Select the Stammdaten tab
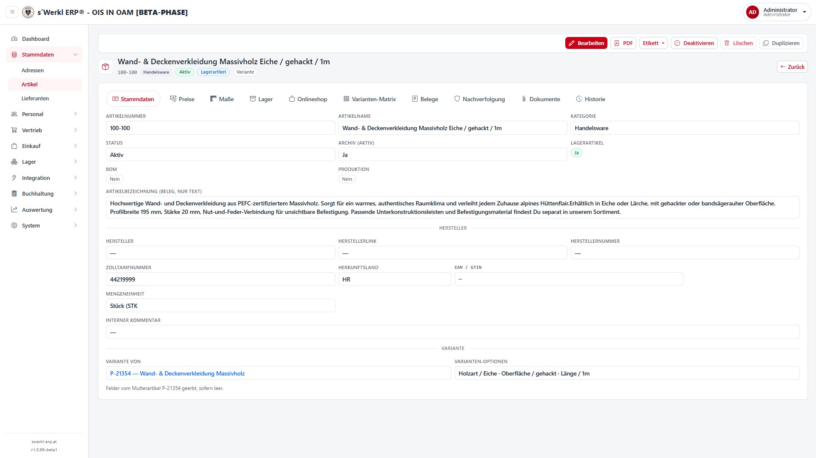The width and height of the screenshot is (816, 458). pyautogui.click(x=133, y=99)
